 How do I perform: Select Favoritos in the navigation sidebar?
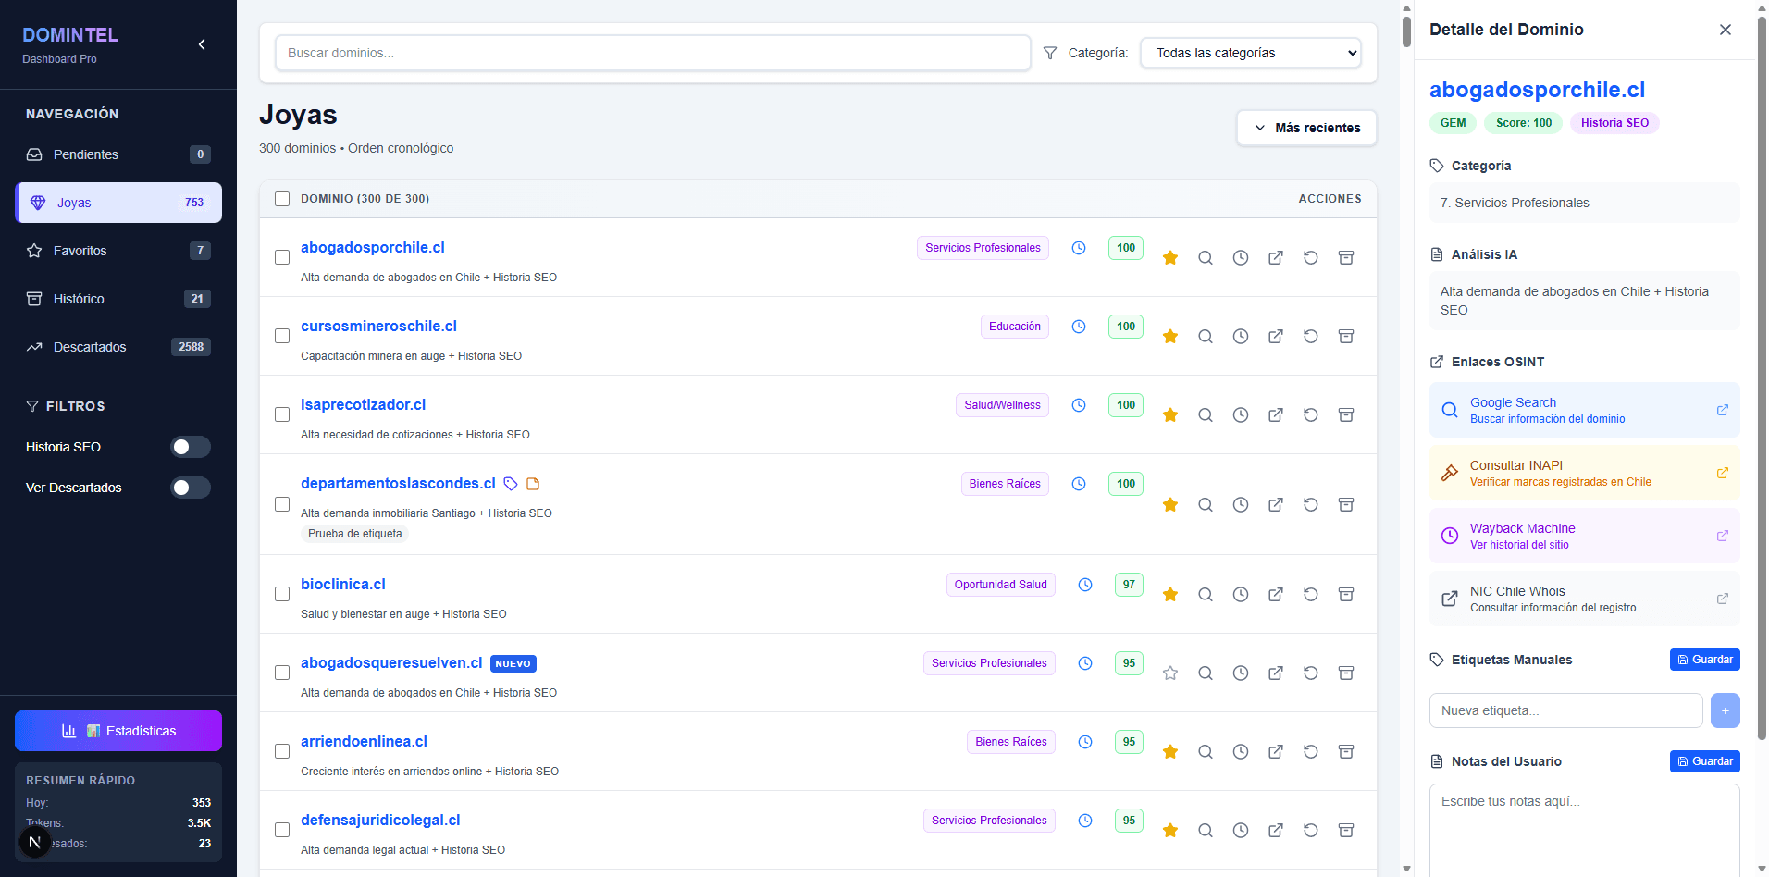(80, 250)
